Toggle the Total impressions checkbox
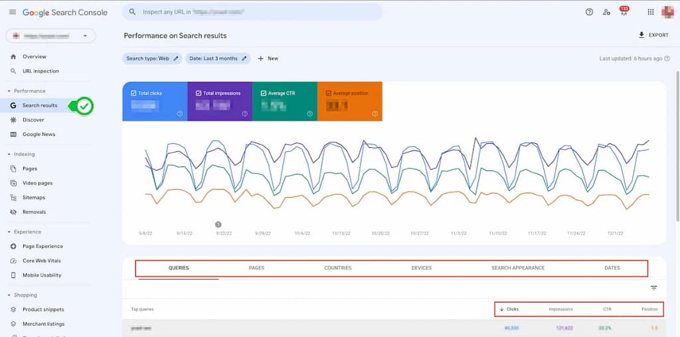This screenshot has height=337, width=680. 199,94
